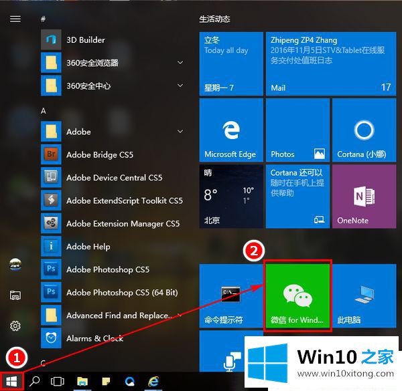Open the blue Q browser taskbar icon
The width and height of the screenshot is (402, 391).
(x=130, y=382)
